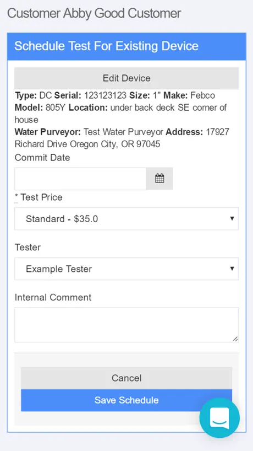Click the Test Price field label
The image size is (253, 451).
38,197
